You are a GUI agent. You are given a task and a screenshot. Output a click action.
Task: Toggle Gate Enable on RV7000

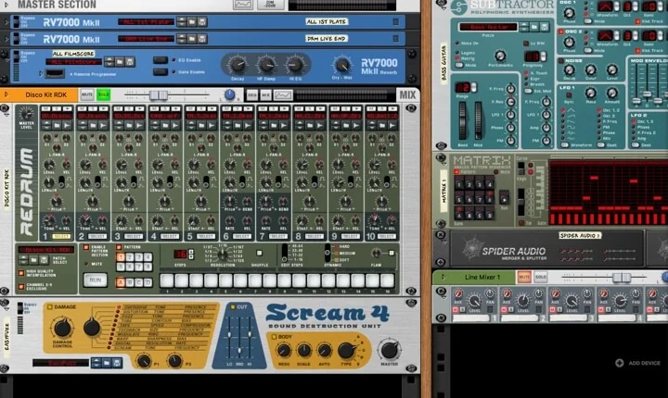click(x=161, y=72)
